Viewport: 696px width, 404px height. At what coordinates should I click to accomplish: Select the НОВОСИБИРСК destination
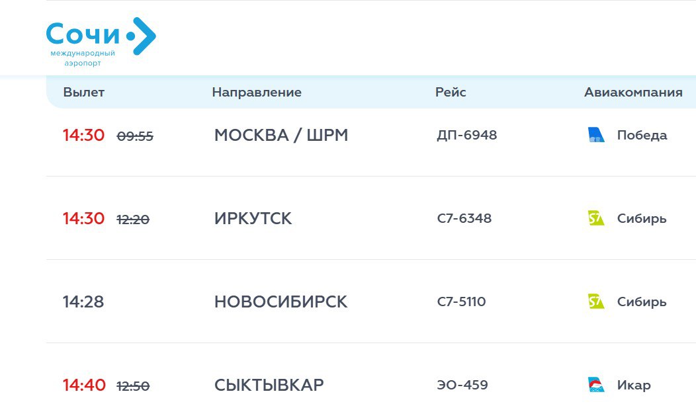(281, 302)
